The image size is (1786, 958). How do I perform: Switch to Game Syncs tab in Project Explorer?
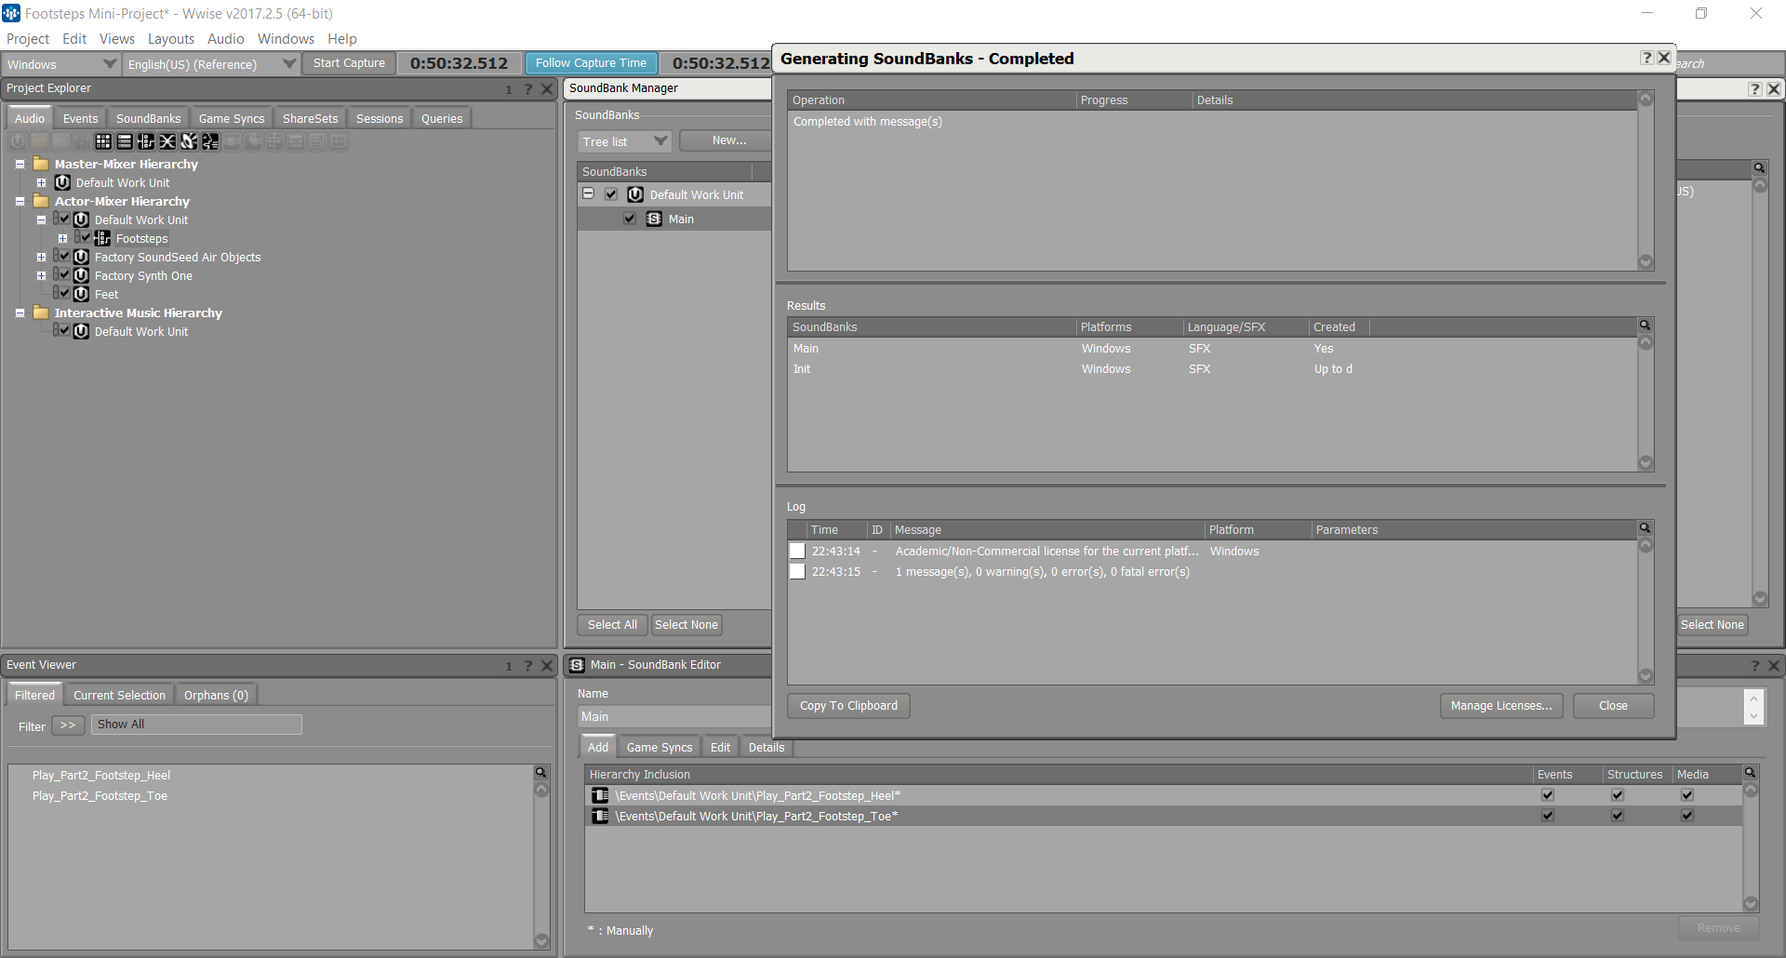point(232,118)
